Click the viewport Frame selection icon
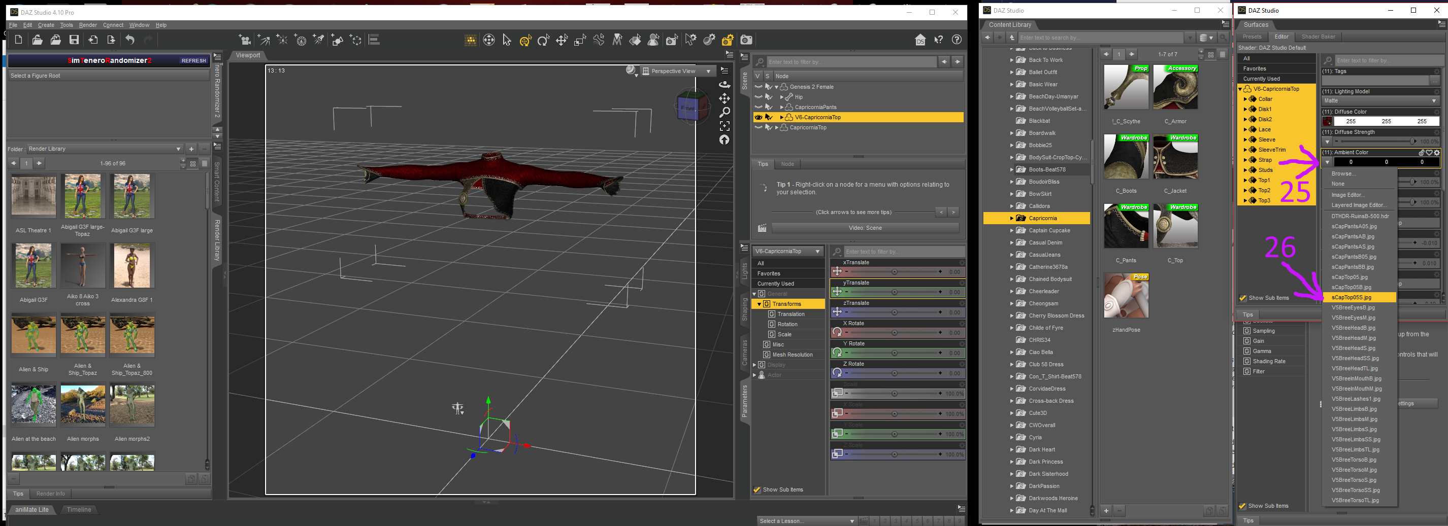Image resolution: width=1448 pixels, height=526 pixels. coord(725,126)
